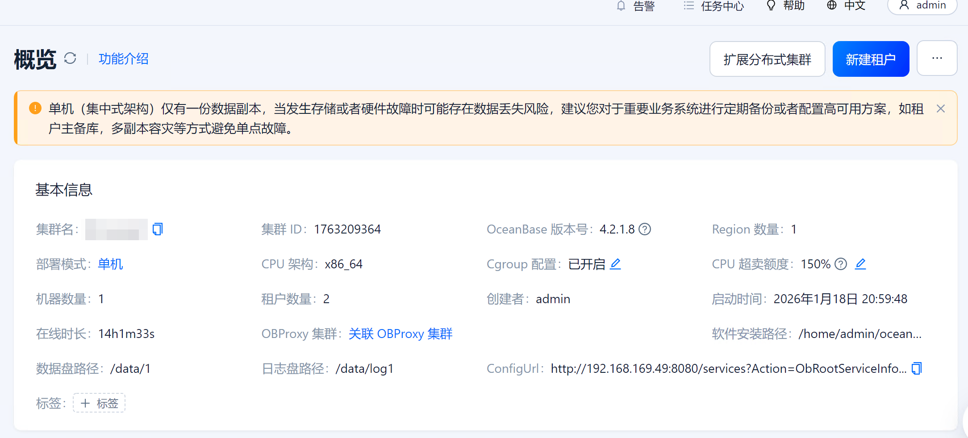Click the 新建租户 button
The width and height of the screenshot is (968, 438).
871,59
